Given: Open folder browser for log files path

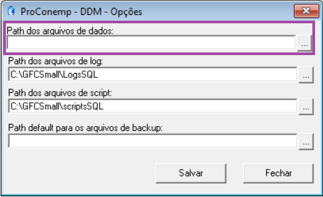Looking at the screenshot, I should point(306,75).
